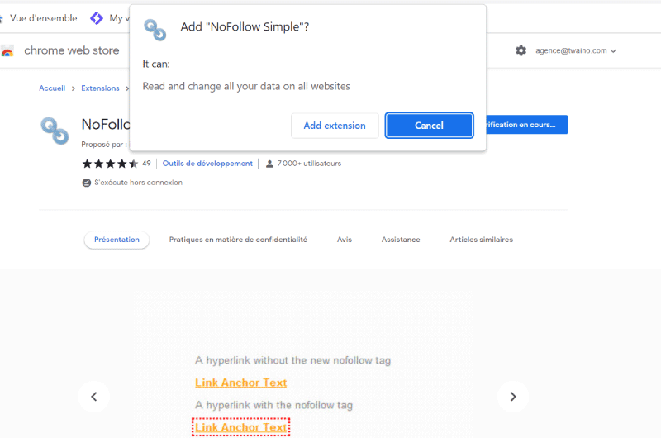
Task: Click the users person icon
Action: pos(269,164)
